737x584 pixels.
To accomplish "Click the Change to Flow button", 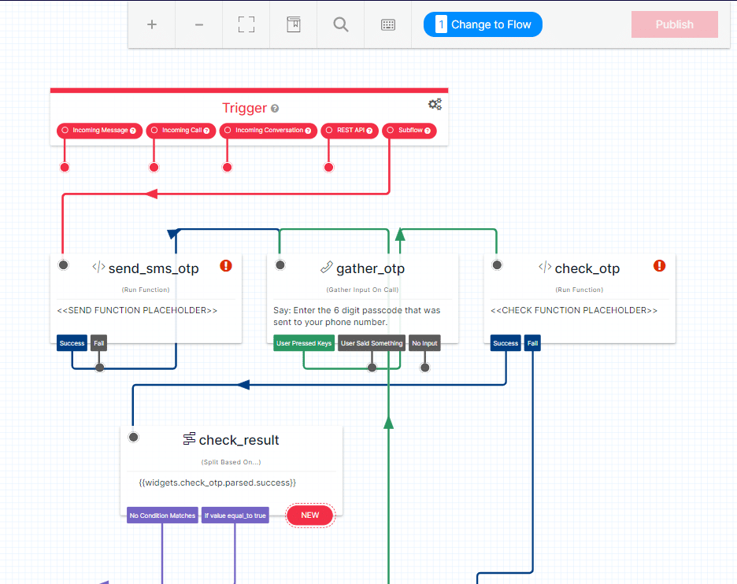I will (x=483, y=24).
